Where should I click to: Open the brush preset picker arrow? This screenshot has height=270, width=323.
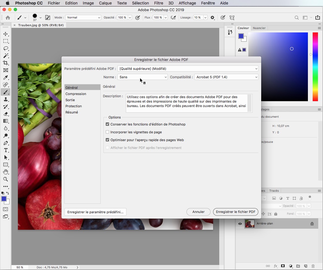tap(41, 18)
